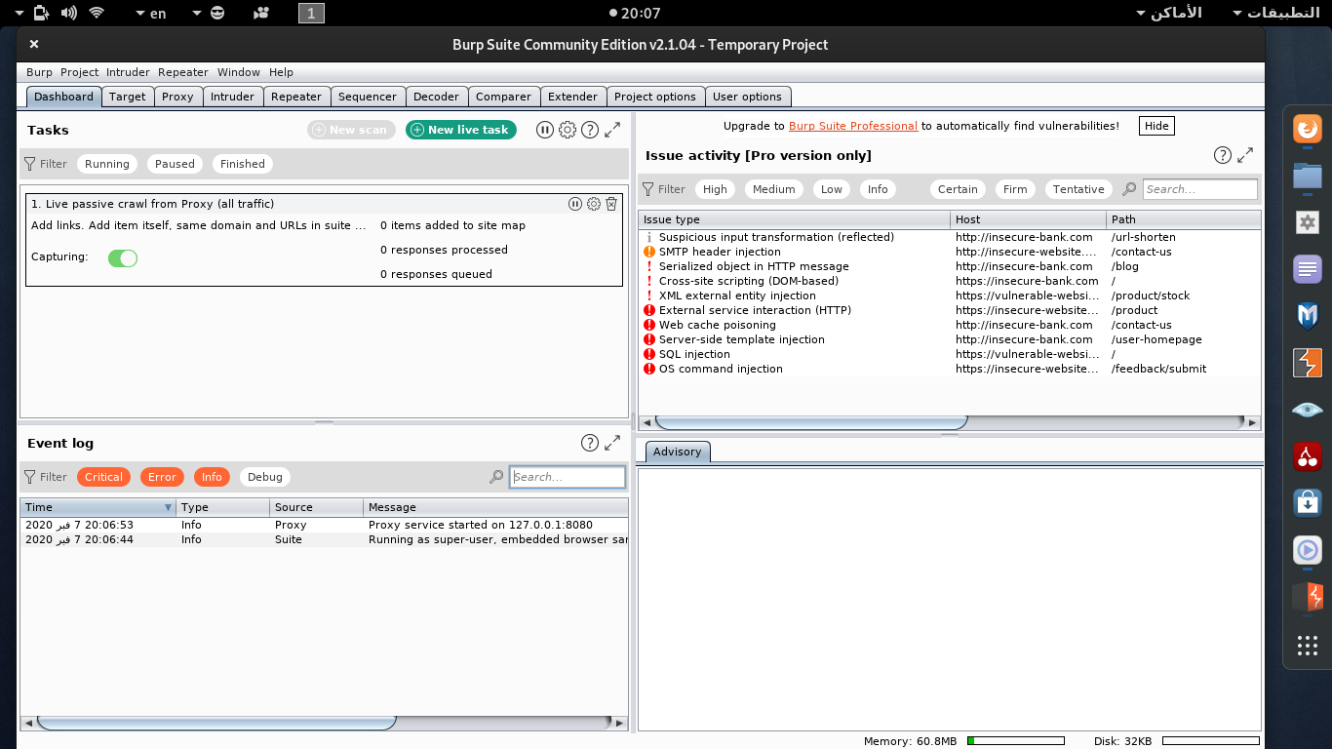
Task: Click the Issue activity search field
Action: (x=1200, y=189)
